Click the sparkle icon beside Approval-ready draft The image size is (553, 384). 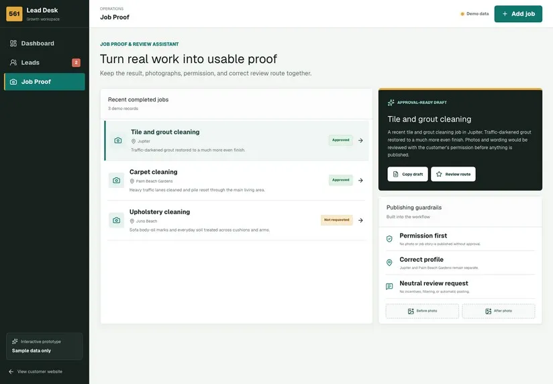[x=391, y=103]
